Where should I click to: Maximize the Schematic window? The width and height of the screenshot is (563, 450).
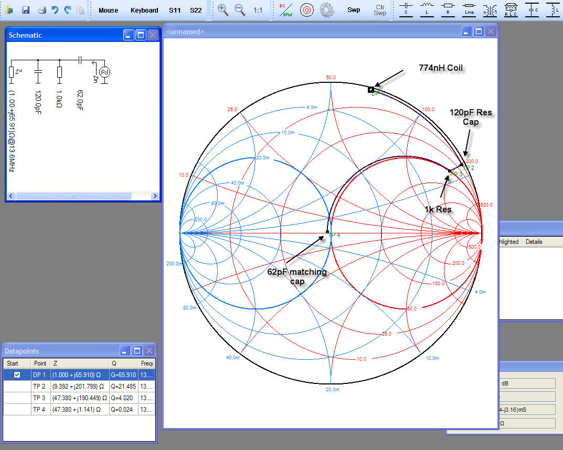141,35
